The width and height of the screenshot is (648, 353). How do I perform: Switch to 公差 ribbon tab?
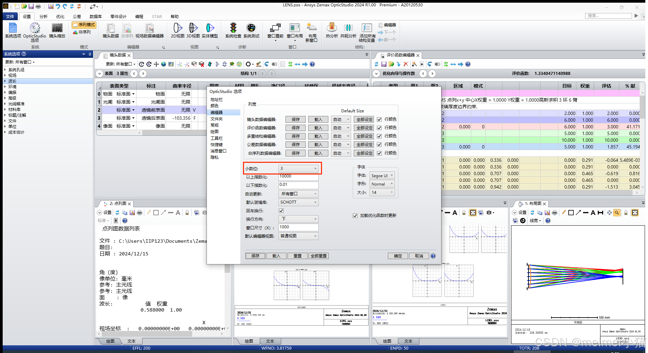coord(77,16)
